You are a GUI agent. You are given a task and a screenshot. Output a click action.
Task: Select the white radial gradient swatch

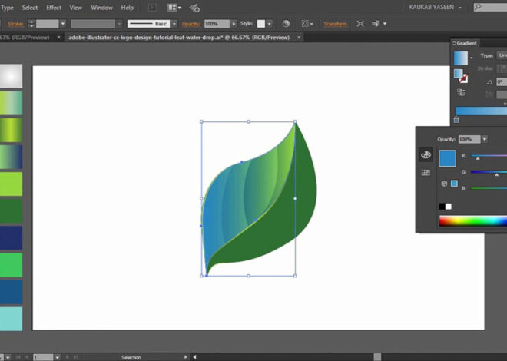point(11,76)
